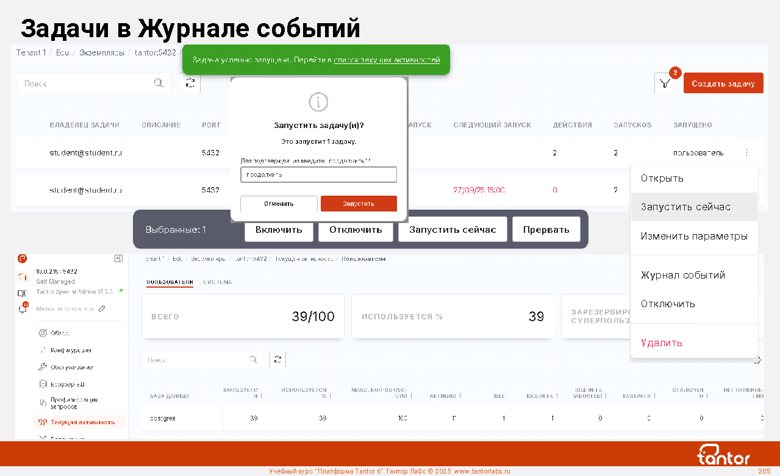Collapse the left sidebar with the arrow icon
The image size is (780, 476).
pyautogui.click(x=118, y=259)
